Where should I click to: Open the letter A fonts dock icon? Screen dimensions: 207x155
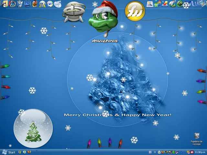click(x=42, y=4)
